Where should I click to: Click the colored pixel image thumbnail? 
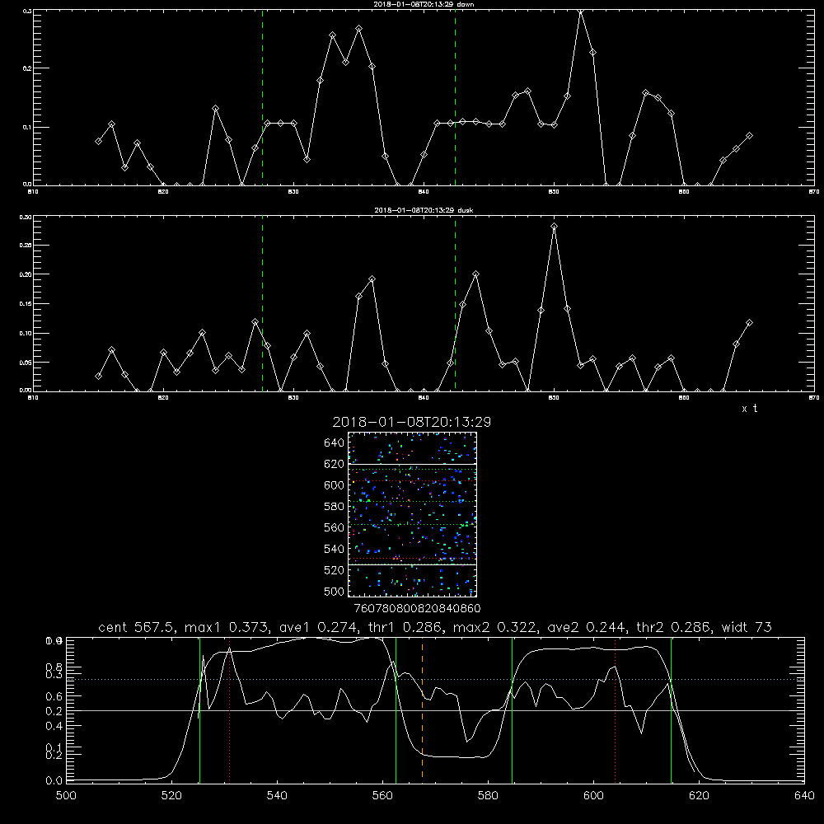[413, 514]
